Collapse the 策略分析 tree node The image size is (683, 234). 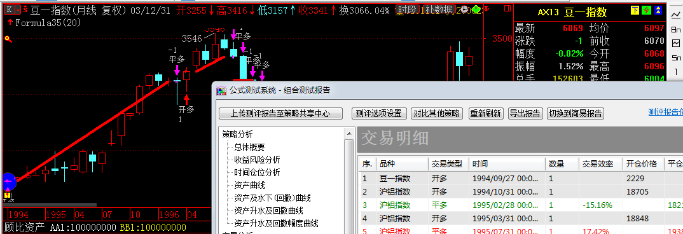point(237,134)
